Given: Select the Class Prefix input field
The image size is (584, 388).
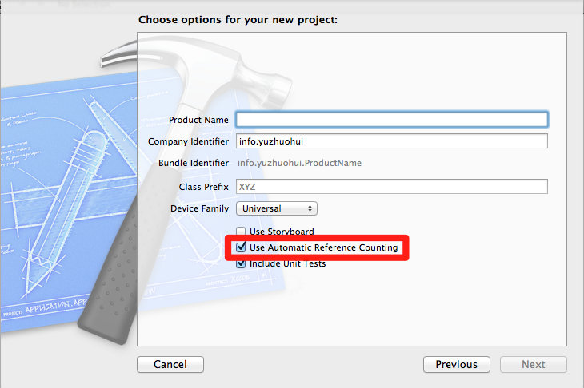Looking at the screenshot, I should (x=391, y=186).
